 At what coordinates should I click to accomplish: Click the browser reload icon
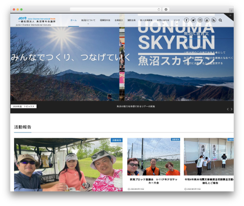tap(159, 9)
